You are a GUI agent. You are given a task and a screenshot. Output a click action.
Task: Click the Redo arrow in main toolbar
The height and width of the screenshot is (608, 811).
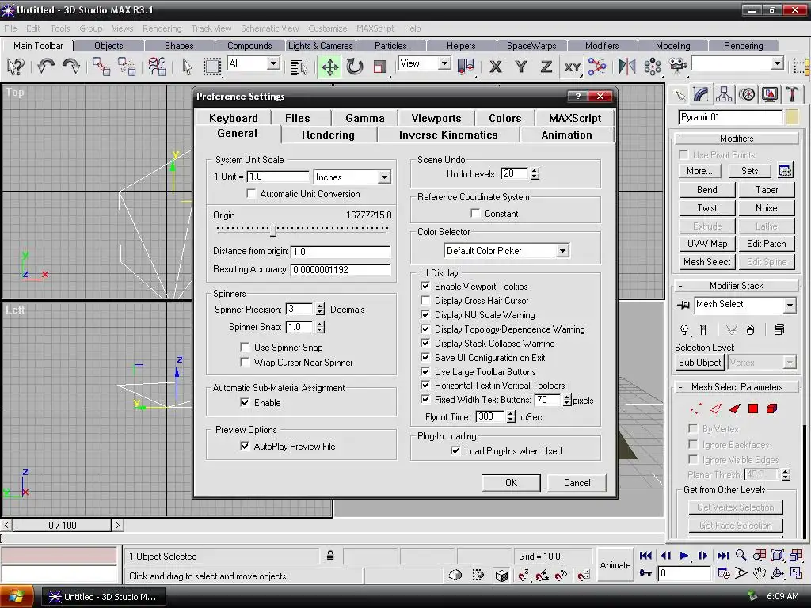point(70,66)
